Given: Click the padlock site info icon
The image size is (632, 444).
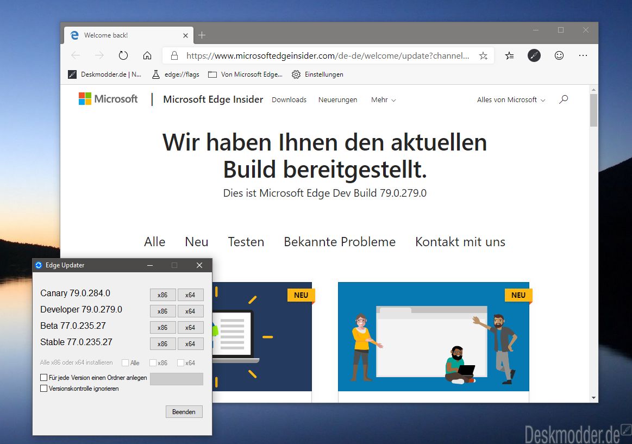Looking at the screenshot, I should tap(174, 55).
